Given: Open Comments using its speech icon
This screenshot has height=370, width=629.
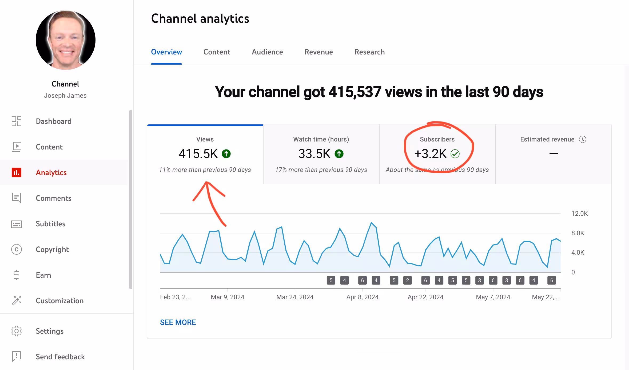Looking at the screenshot, I should [17, 198].
